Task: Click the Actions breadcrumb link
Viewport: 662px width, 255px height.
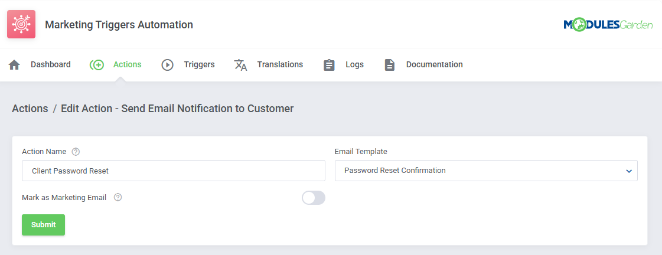Action: coord(30,109)
